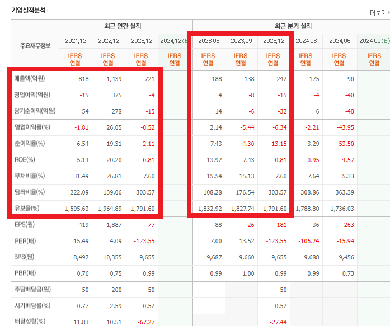Select the EPS value 1,887
The image size is (390, 326).
pyautogui.click(x=114, y=225)
